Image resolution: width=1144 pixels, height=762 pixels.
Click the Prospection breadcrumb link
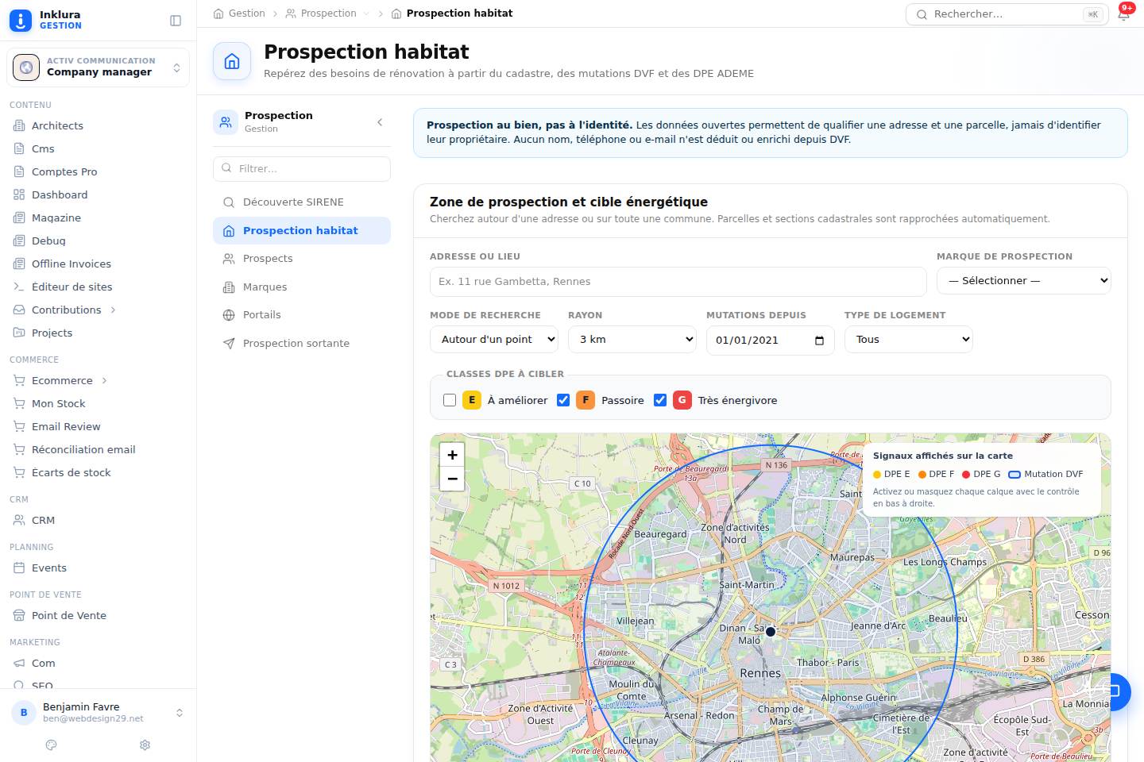coord(328,13)
